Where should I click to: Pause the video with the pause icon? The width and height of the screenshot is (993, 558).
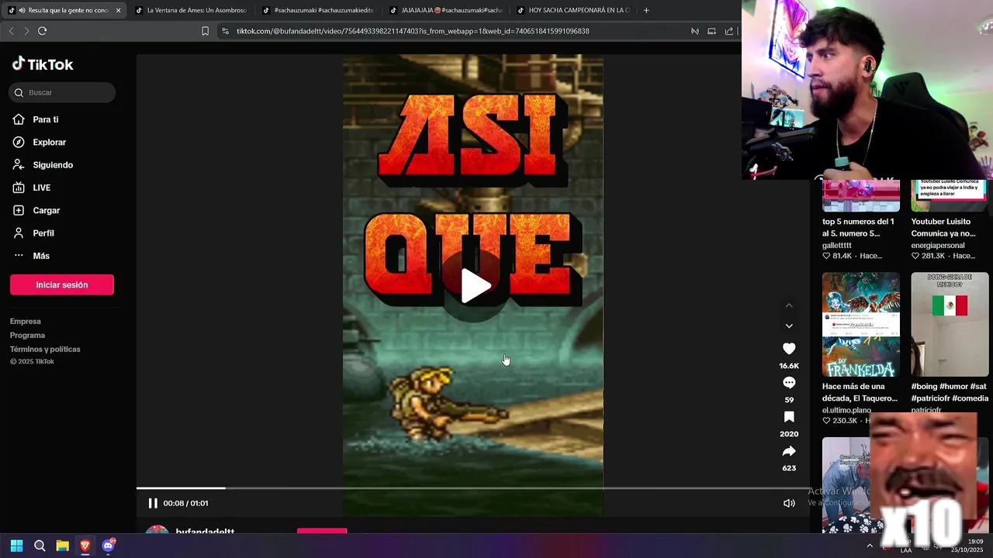(x=153, y=503)
